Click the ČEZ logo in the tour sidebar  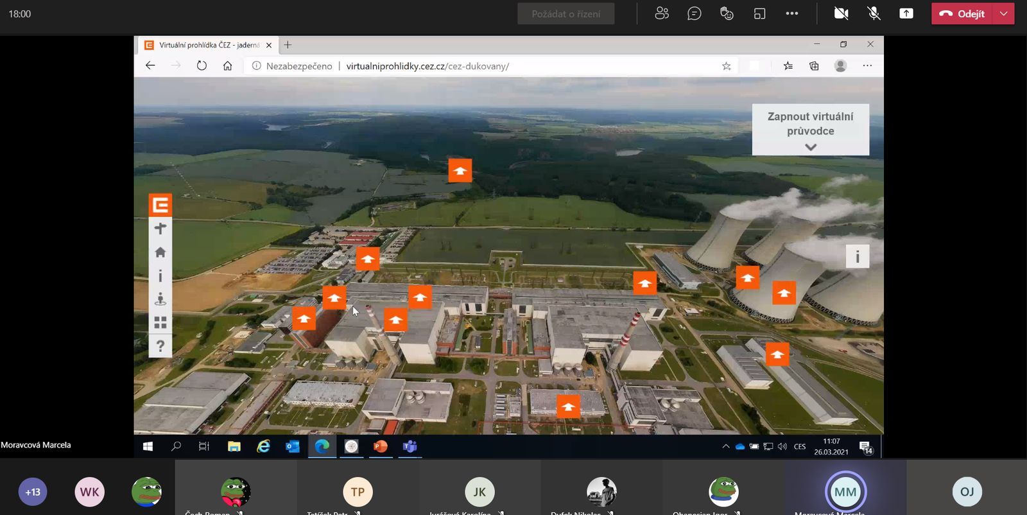(x=160, y=205)
